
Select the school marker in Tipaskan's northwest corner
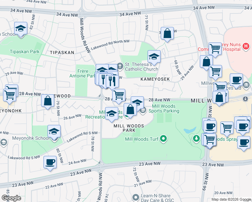[21, 29]
